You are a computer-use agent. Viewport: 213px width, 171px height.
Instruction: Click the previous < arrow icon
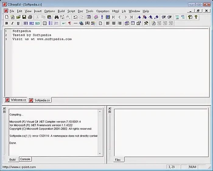coord(120,17)
